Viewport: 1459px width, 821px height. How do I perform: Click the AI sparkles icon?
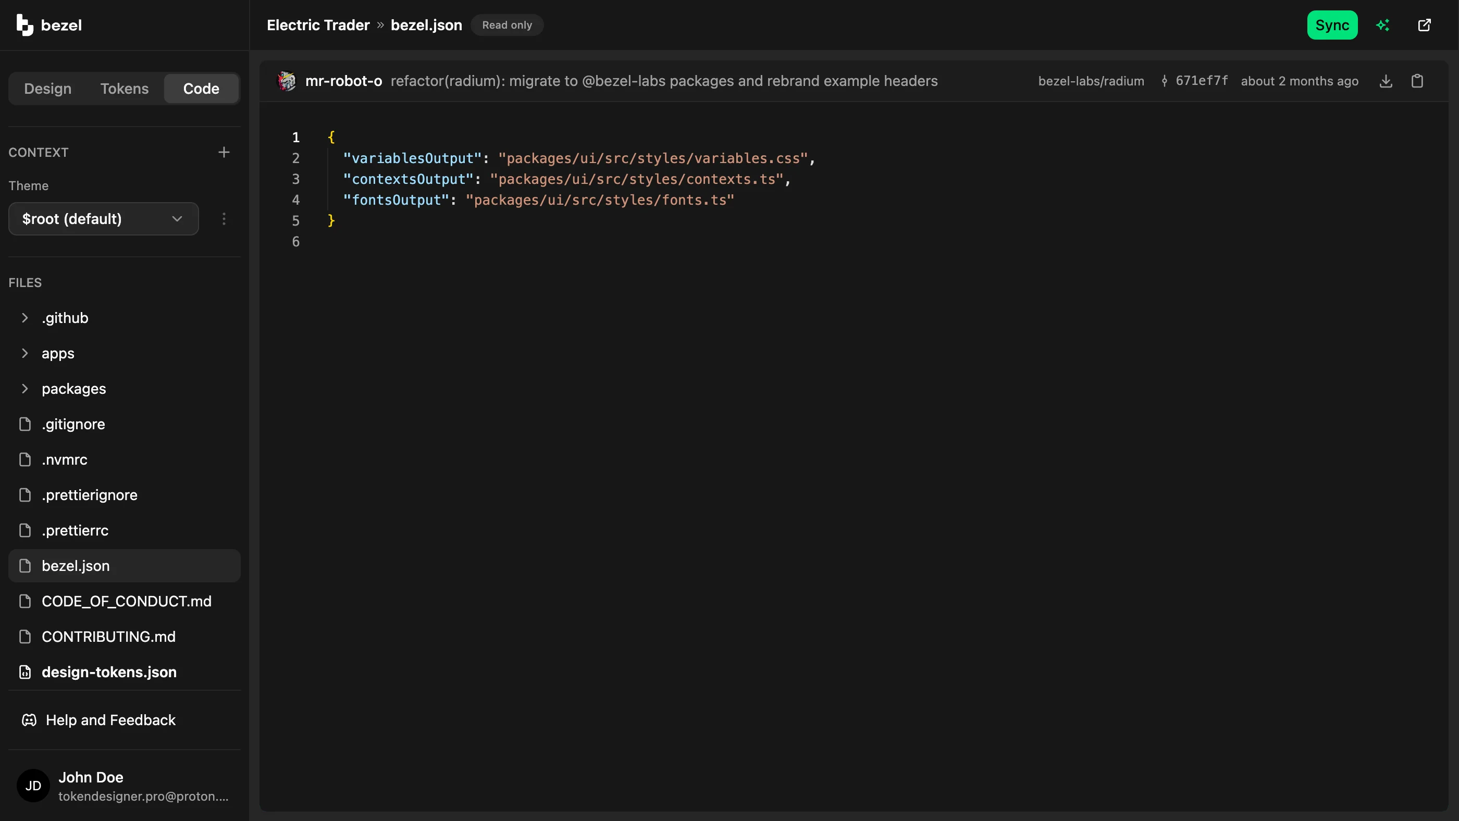(x=1382, y=25)
